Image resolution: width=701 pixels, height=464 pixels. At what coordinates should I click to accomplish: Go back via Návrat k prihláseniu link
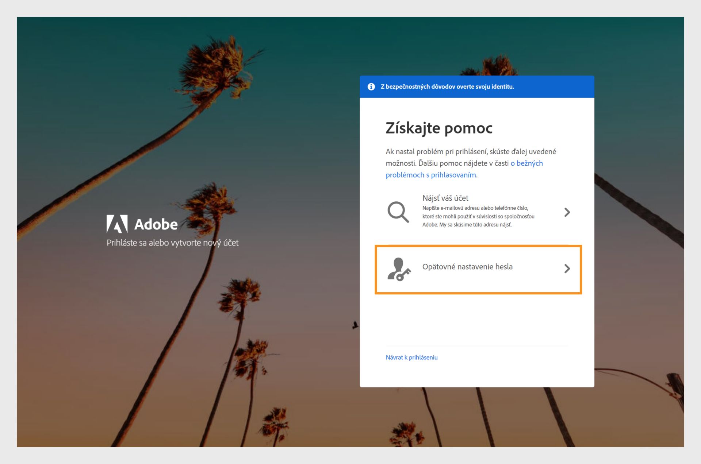(411, 357)
